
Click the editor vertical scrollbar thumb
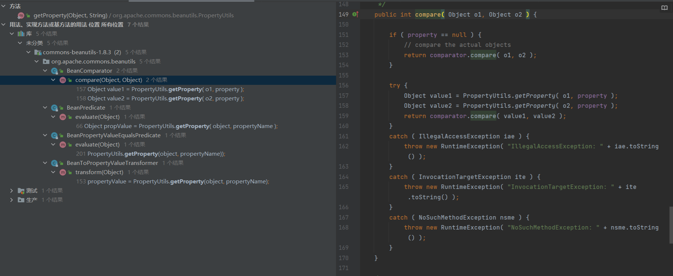pyautogui.click(x=671, y=225)
